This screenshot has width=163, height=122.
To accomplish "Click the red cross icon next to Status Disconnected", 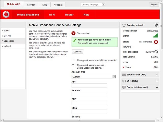I will pyautogui.click(x=156, y=42).
